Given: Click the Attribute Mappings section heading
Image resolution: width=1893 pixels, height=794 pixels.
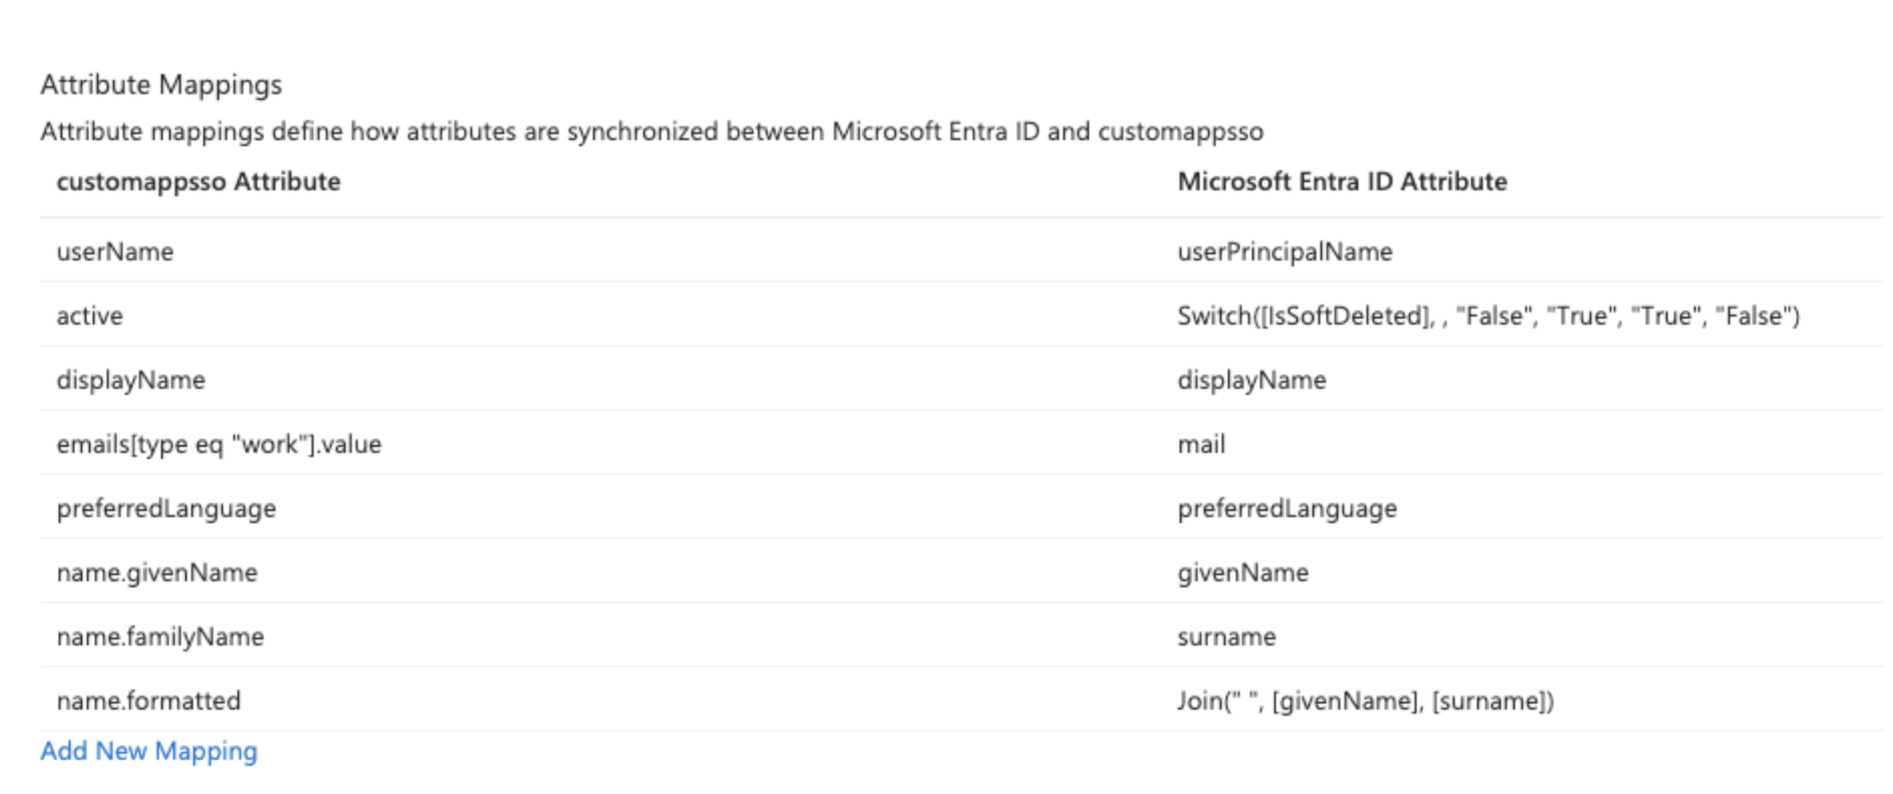Looking at the screenshot, I should (x=161, y=84).
